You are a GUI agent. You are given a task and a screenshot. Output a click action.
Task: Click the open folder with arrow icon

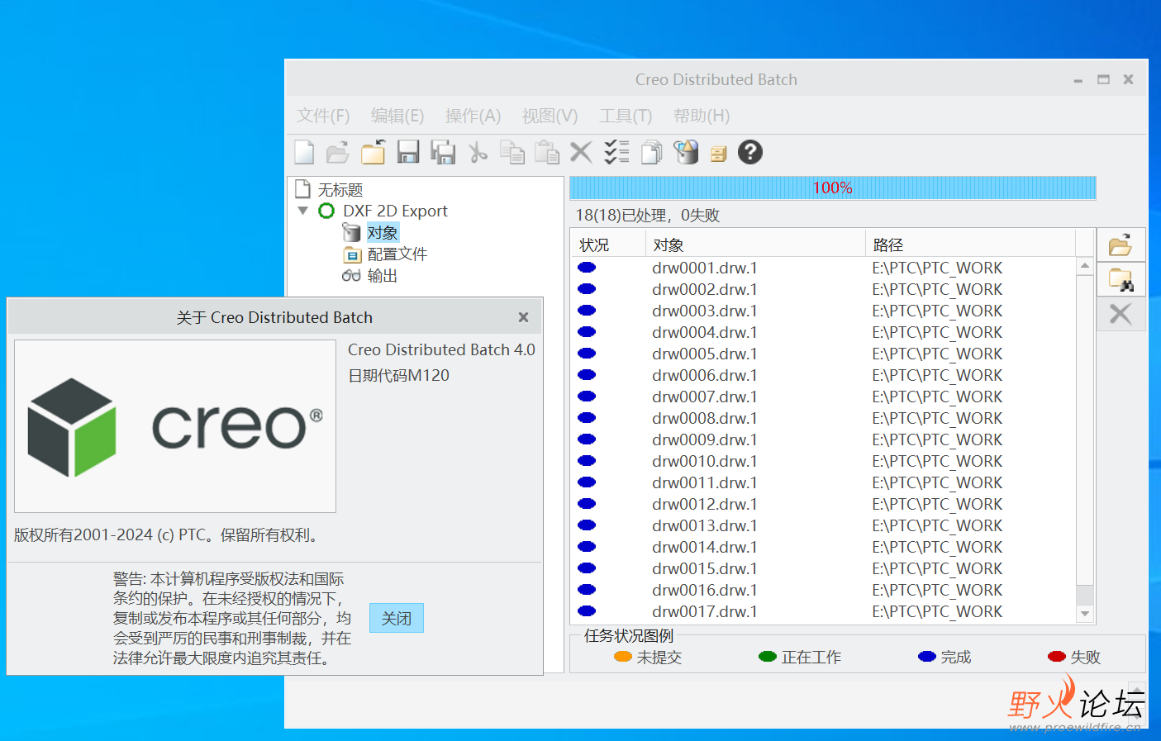(373, 152)
